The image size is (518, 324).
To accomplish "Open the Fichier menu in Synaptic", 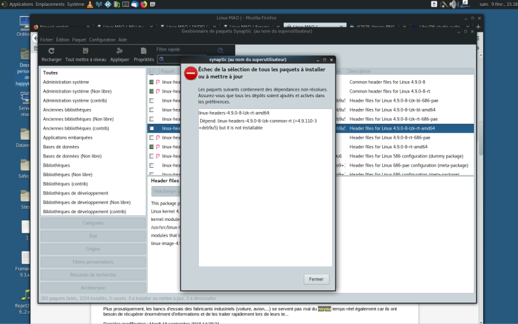I will 46,40.
